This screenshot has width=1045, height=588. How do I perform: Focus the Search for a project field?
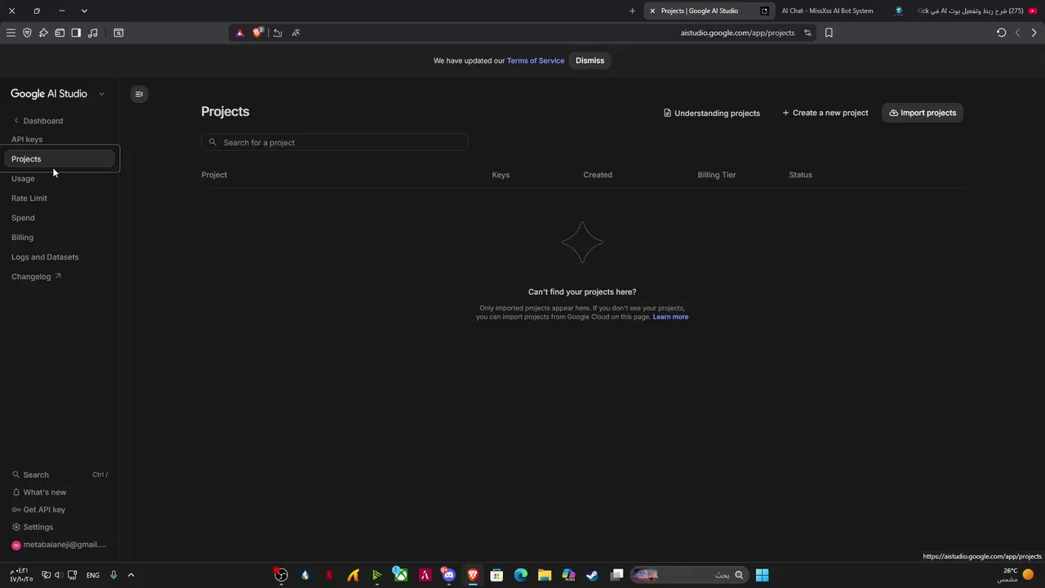click(335, 142)
